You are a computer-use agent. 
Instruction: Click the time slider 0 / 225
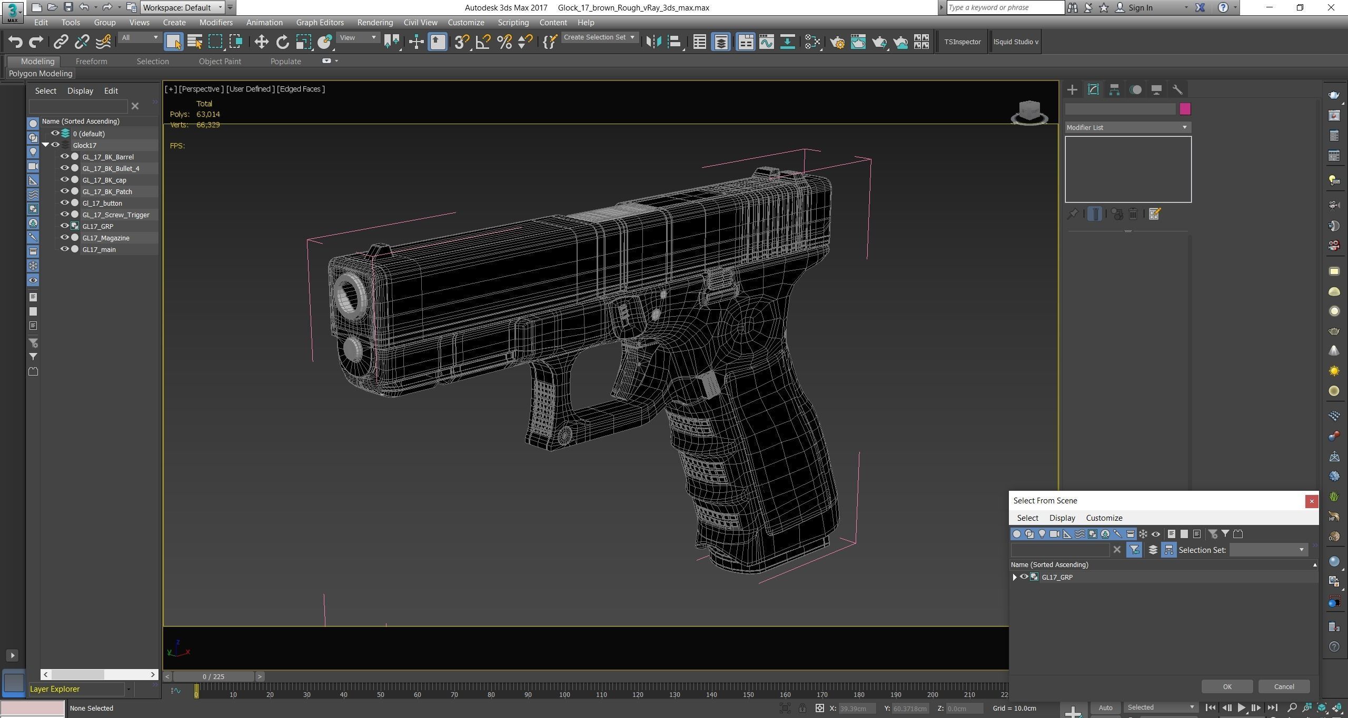pos(213,676)
